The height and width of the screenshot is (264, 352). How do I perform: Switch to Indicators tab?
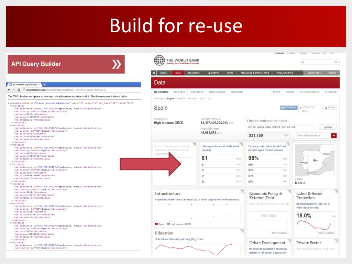pyautogui.click(x=197, y=92)
